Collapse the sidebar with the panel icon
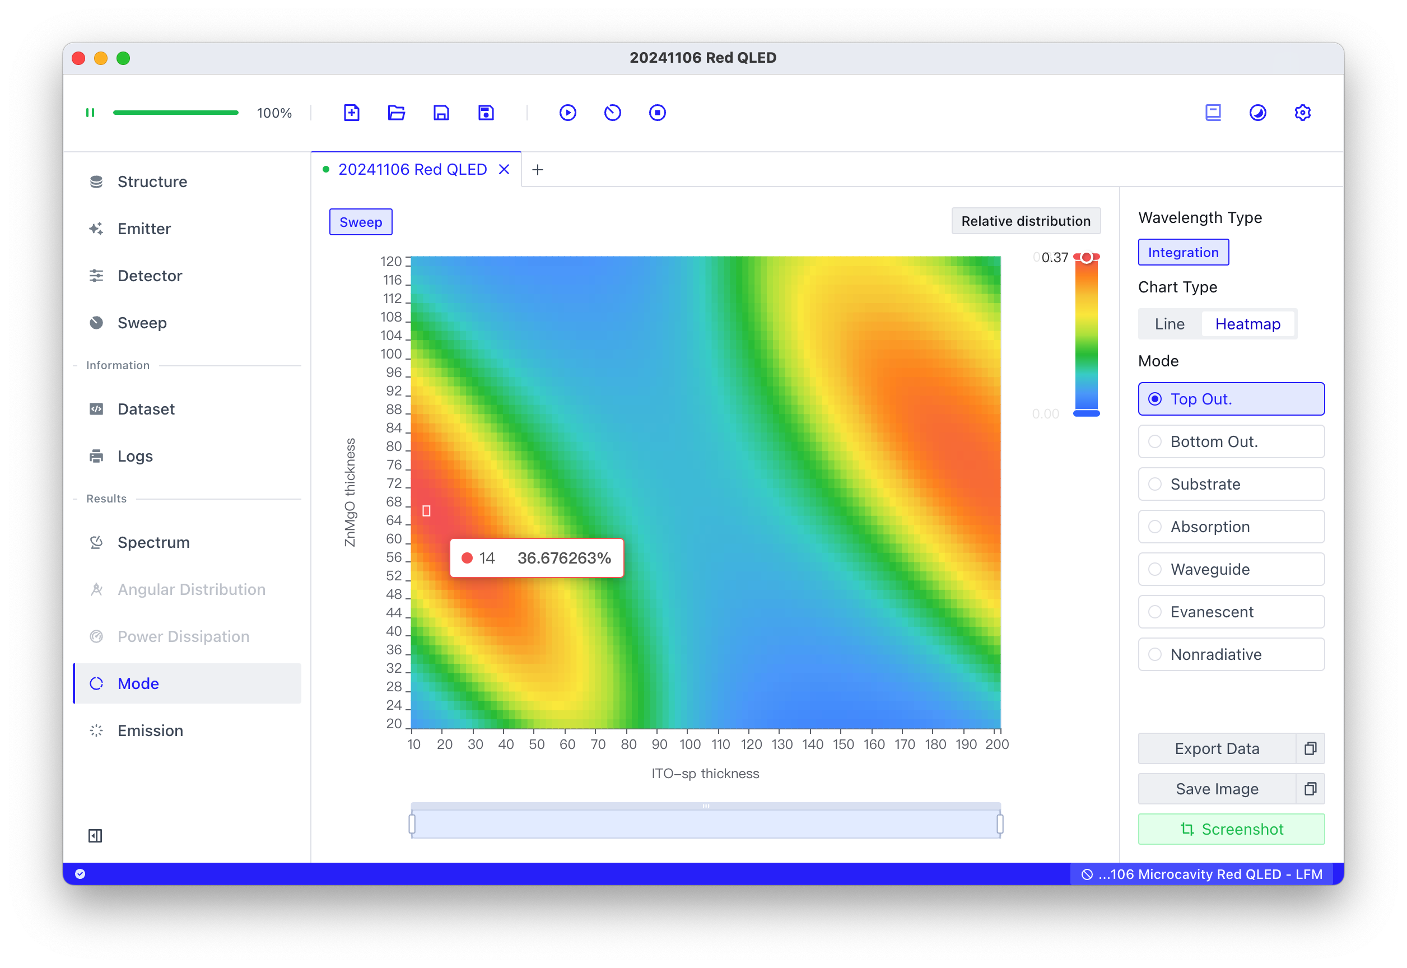The image size is (1407, 968). point(95,836)
